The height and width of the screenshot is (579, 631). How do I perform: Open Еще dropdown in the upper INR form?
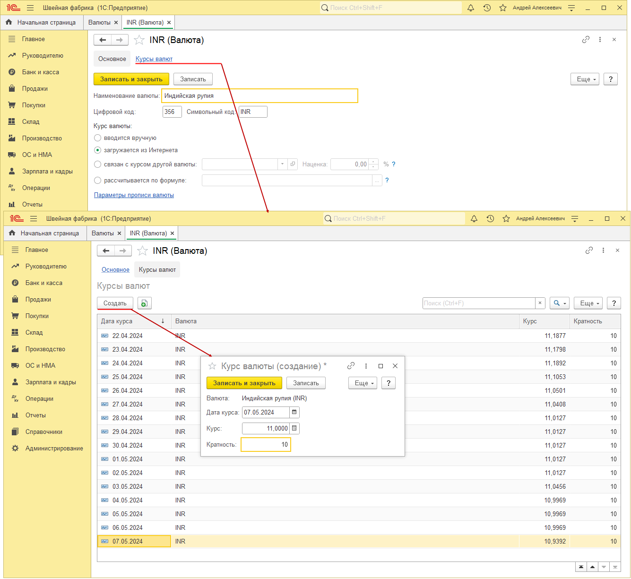point(585,79)
